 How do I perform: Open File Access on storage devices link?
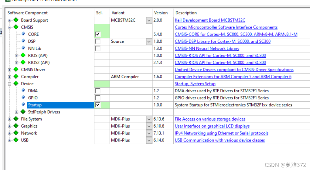coord(210,119)
